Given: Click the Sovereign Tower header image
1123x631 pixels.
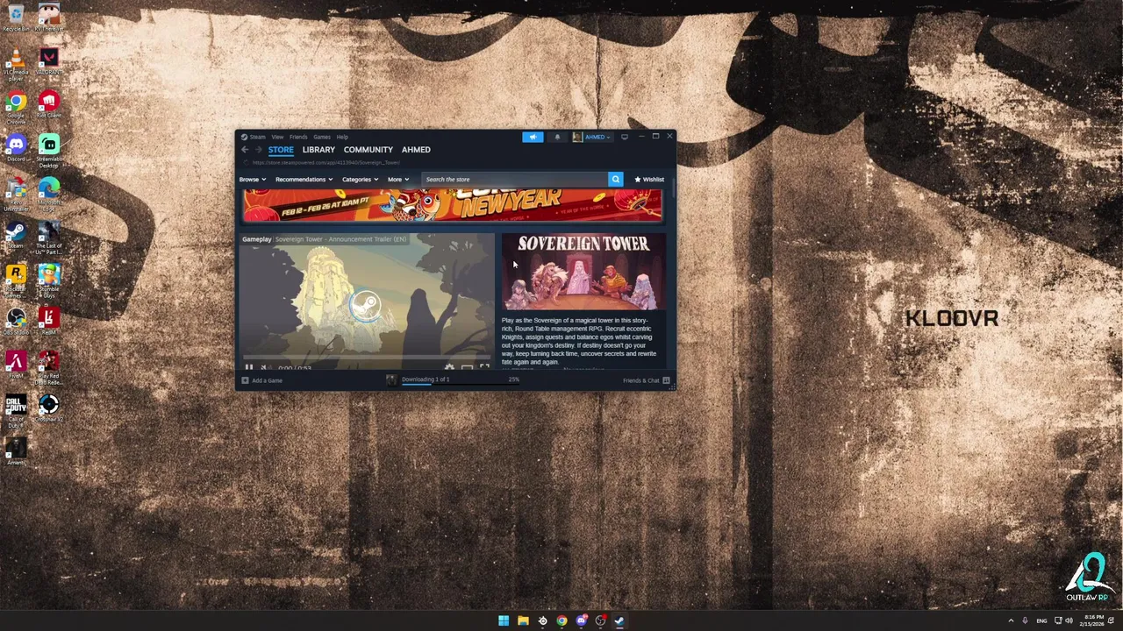Looking at the screenshot, I should pyautogui.click(x=583, y=272).
